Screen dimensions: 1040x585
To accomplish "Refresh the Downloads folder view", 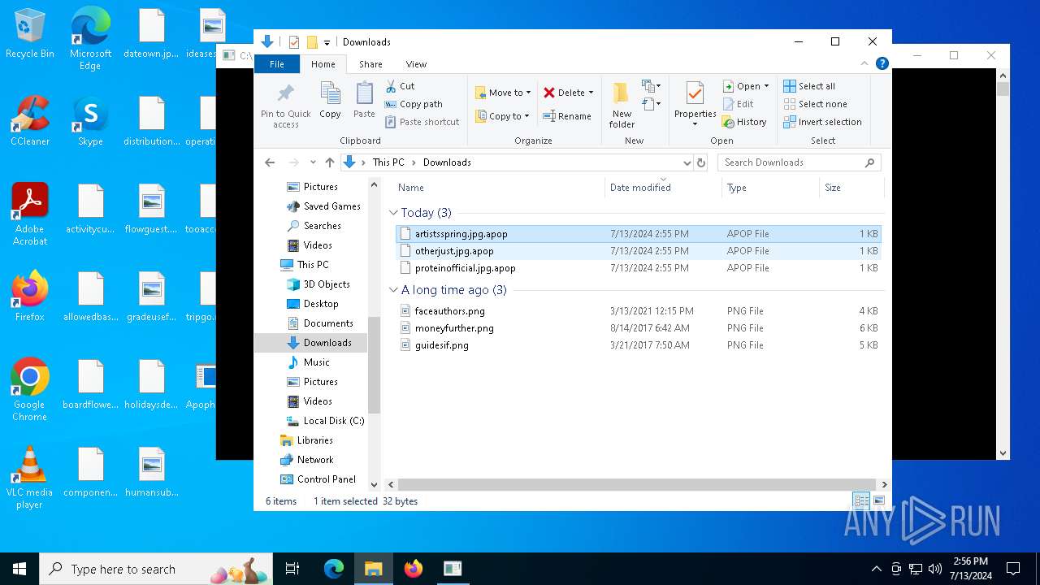I will click(x=701, y=162).
